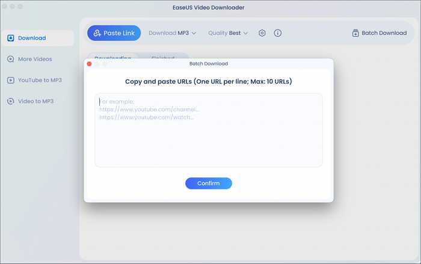Click the EaseUS Video Downloader window title
Viewport: 421px width, 264px height.
209,8
